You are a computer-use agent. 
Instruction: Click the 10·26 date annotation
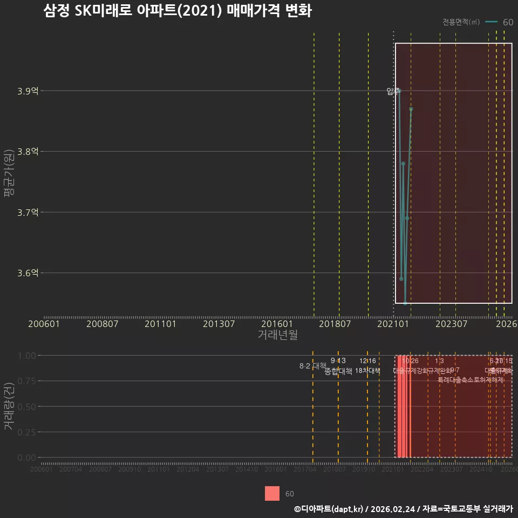(x=410, y=361)
